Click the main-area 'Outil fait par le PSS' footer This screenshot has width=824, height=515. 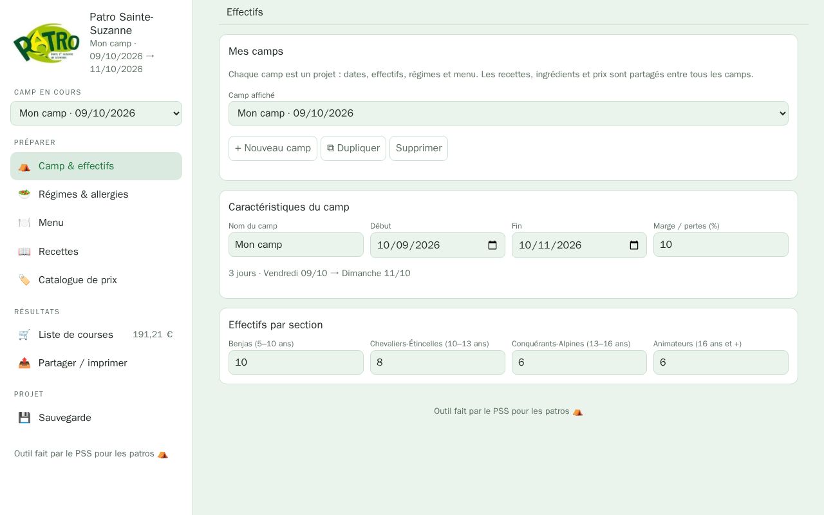[x=509, y=411]
